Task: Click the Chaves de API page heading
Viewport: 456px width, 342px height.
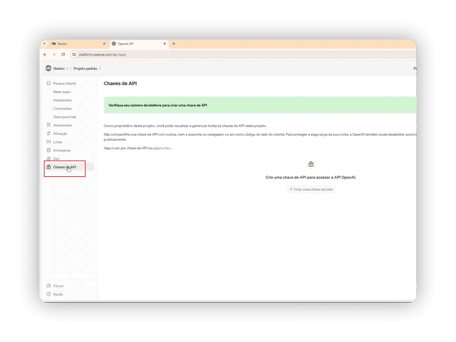Action: click(120, 83)
